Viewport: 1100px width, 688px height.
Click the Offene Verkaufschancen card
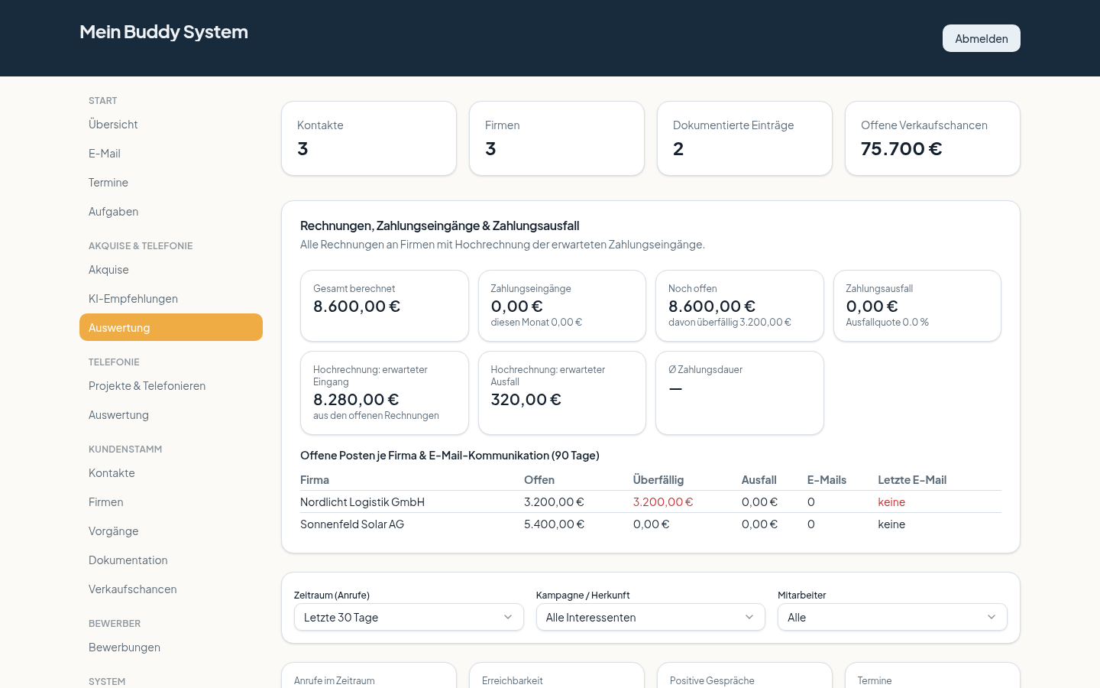pos(933,138)
